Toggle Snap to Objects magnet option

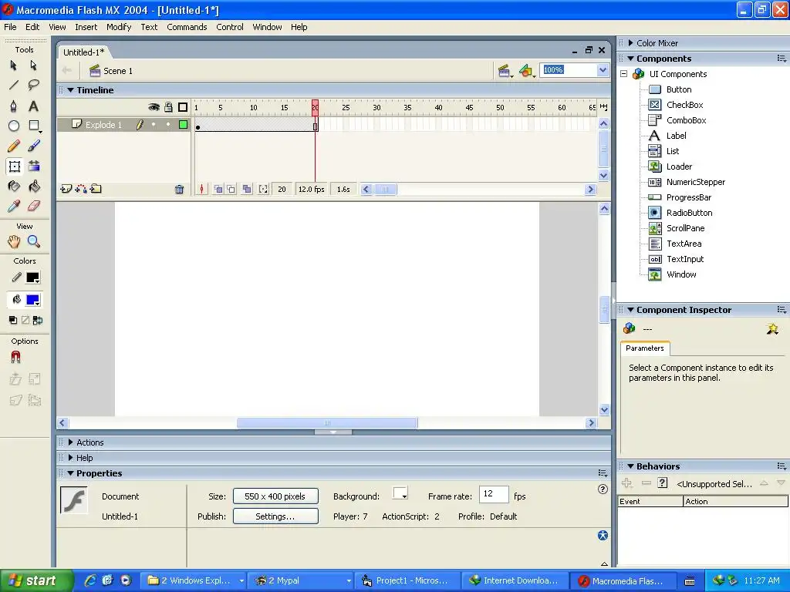(x=15, y=357)
